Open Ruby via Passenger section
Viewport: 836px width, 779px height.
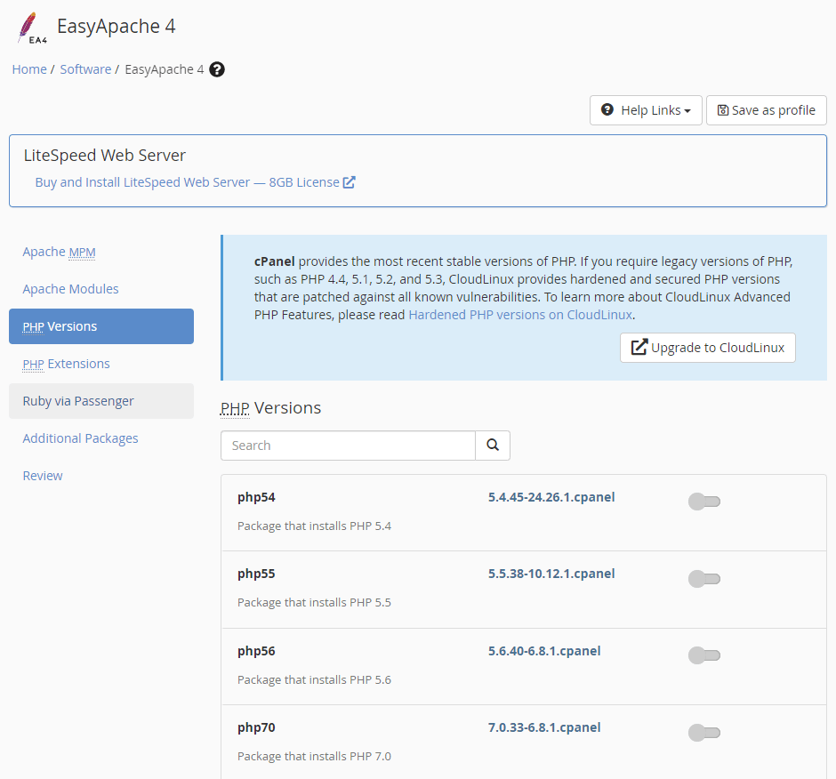tap(101, 401)
